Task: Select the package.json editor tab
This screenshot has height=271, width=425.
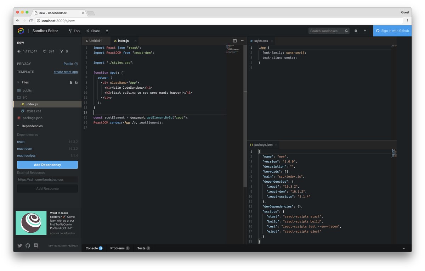Action: pos(263,145)
